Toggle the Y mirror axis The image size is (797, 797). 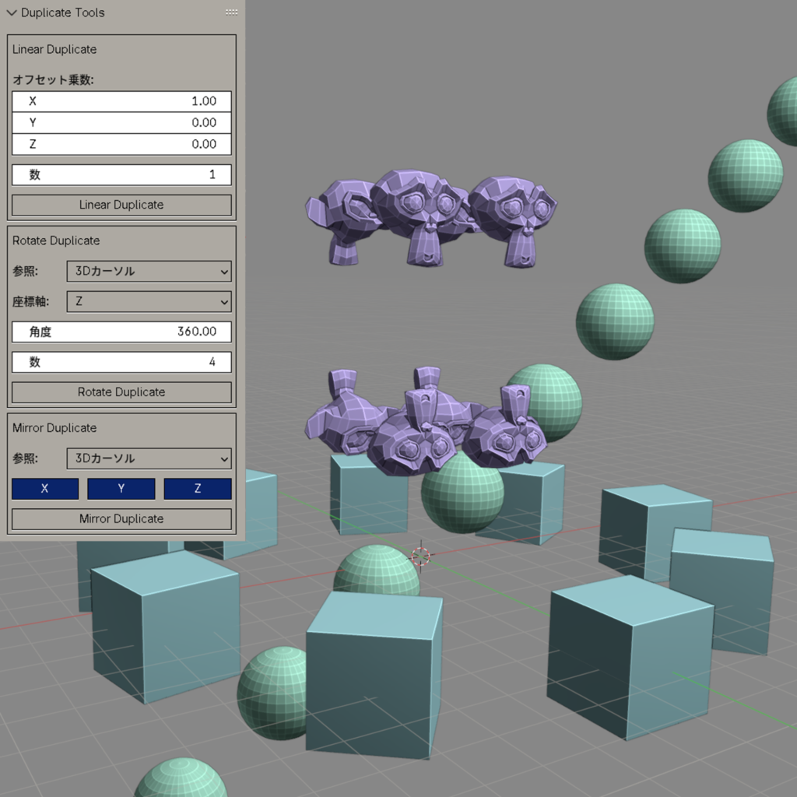coord(121,489)
